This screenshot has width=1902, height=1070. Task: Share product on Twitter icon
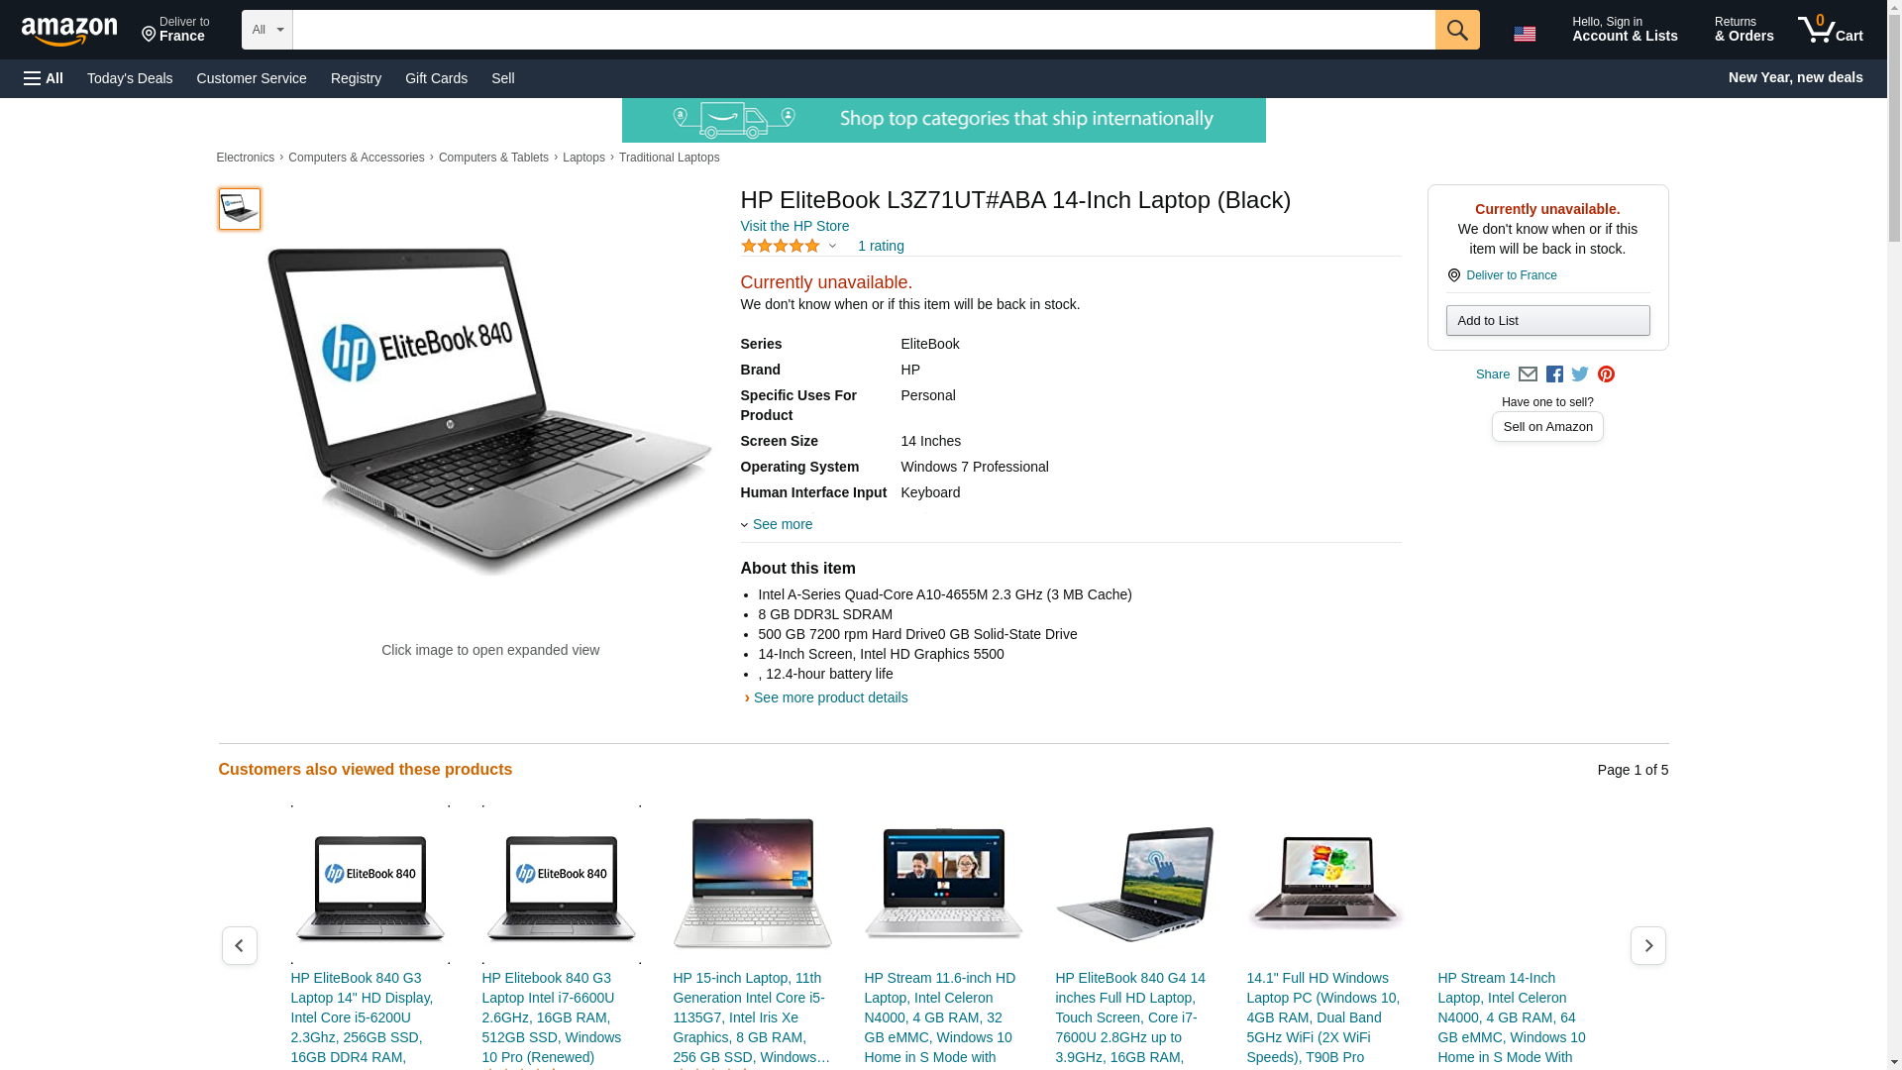point(1580,374)
